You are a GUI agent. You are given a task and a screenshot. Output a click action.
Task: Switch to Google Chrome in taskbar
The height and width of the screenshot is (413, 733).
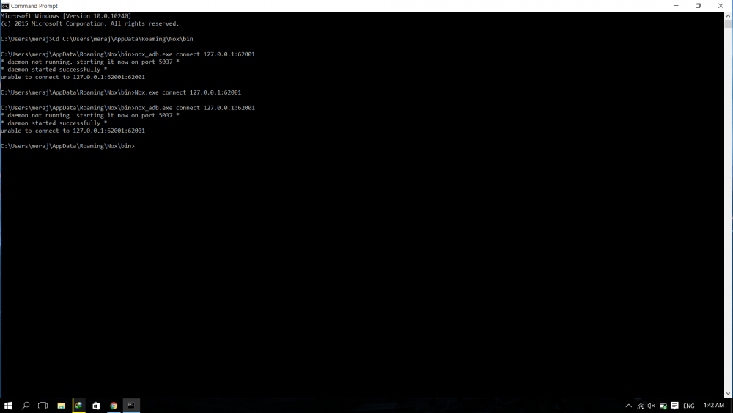[114, 406]
